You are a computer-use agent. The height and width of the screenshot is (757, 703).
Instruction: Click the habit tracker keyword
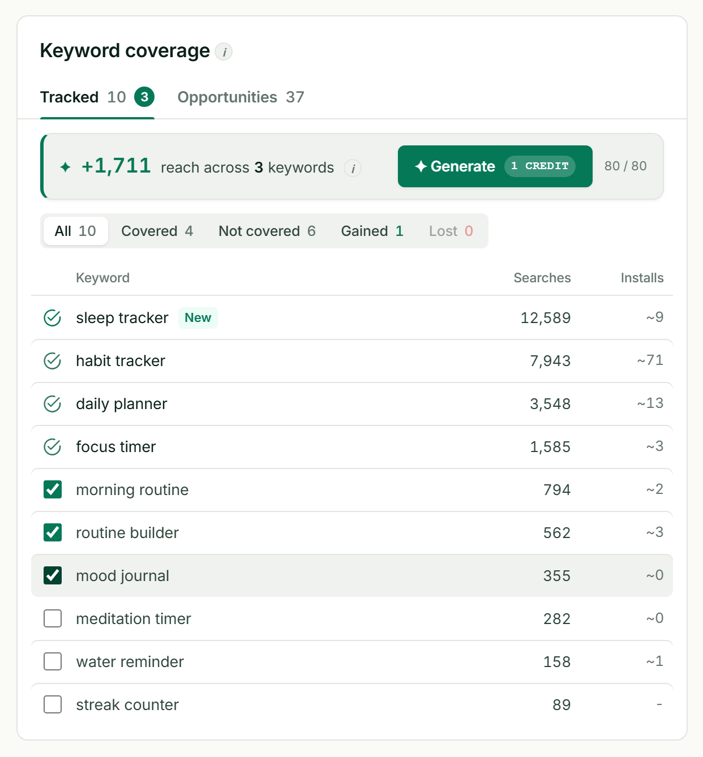(121, 361)
